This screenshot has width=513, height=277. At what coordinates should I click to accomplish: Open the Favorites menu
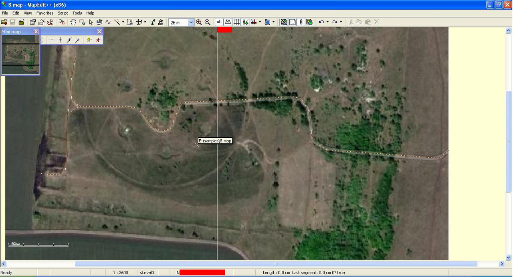[x=45, y=13]
